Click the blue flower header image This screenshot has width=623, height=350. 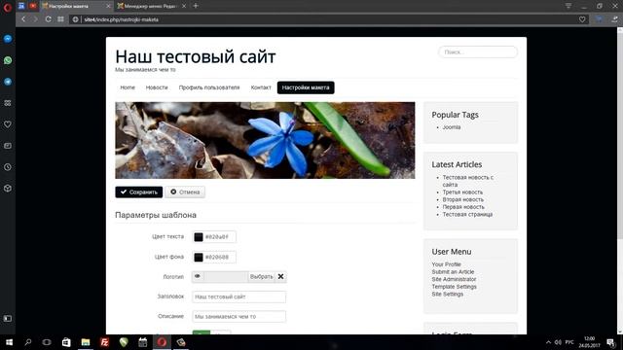(265, 140)
